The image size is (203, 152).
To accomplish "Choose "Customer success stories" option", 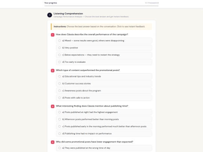I will pyautogui.click(x=104, y=84).
